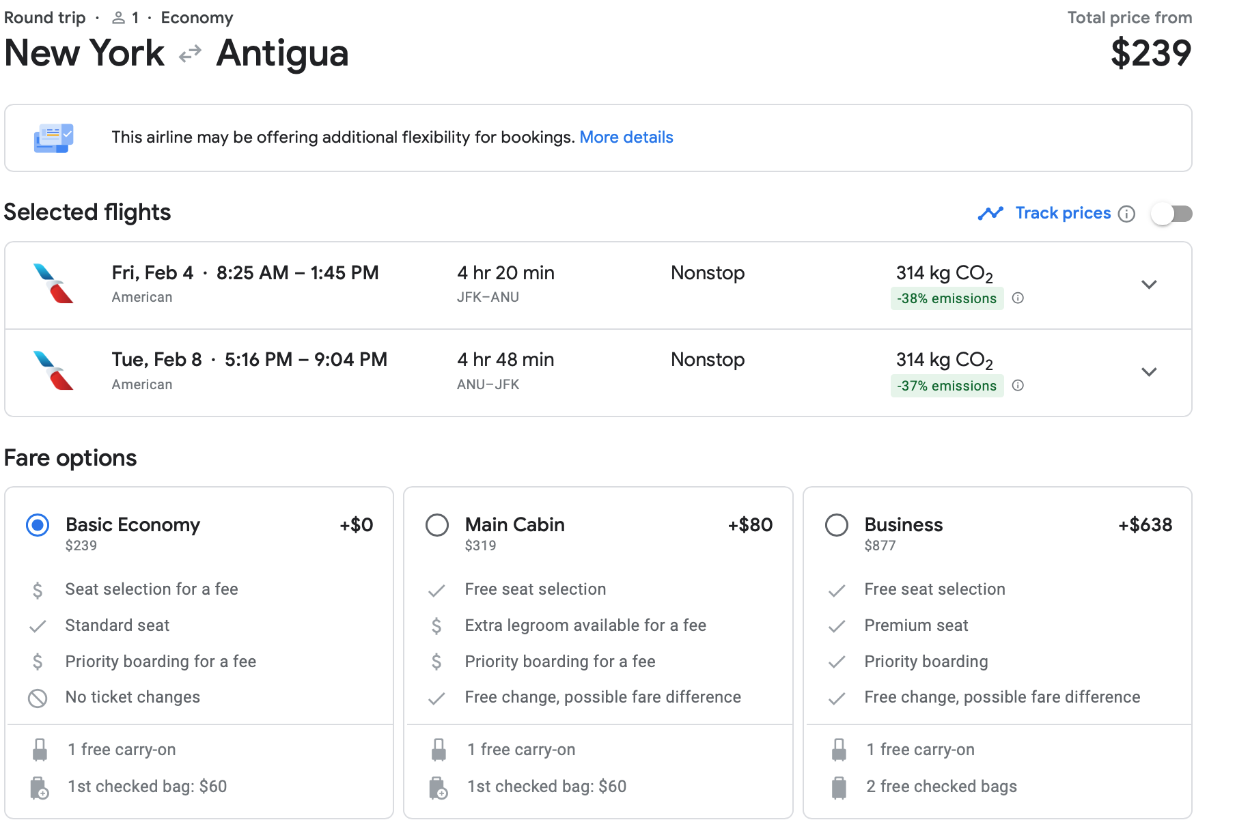1250x833 pixels.
Task: Click the Business +$638 price
Action: coord(1145,524)
